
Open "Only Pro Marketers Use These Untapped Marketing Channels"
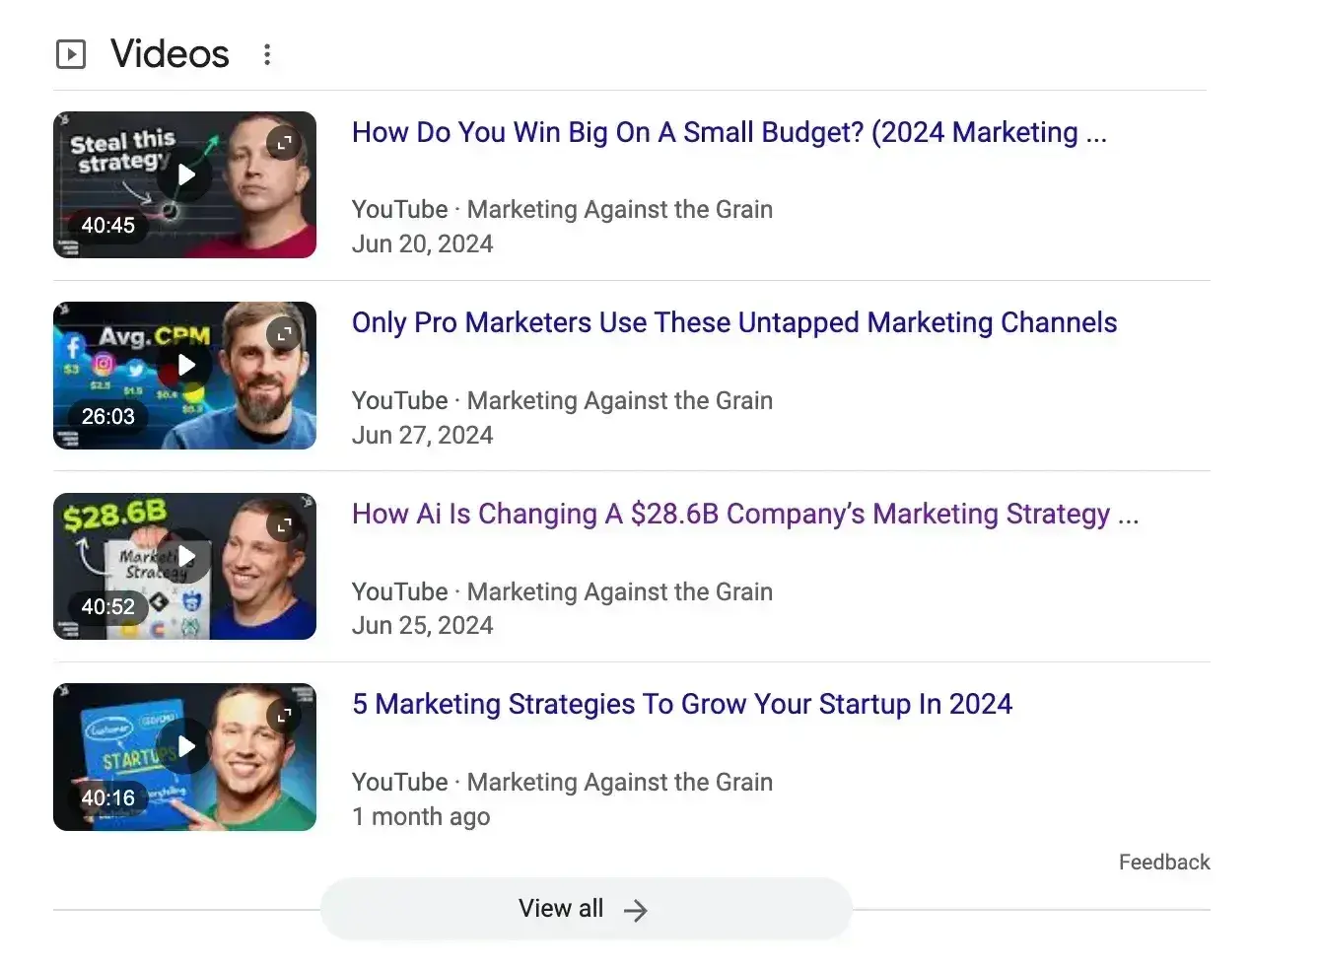(734, 322)
